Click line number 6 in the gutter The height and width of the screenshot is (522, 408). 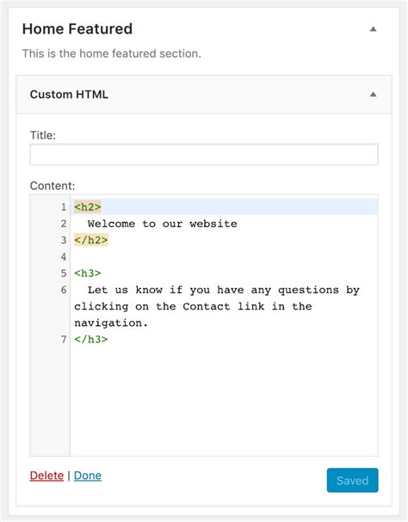click(x=64, y=290)
